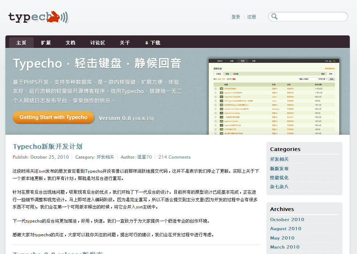Open the August 2010 archive

(286, 229)
